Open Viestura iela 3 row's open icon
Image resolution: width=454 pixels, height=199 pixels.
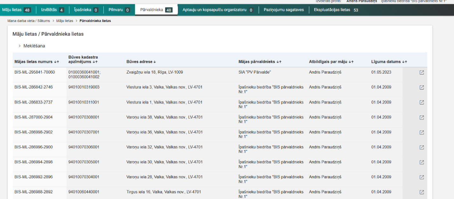[422, 88]
